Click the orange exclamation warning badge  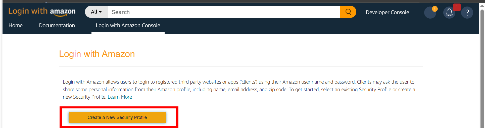pos(435,9)
